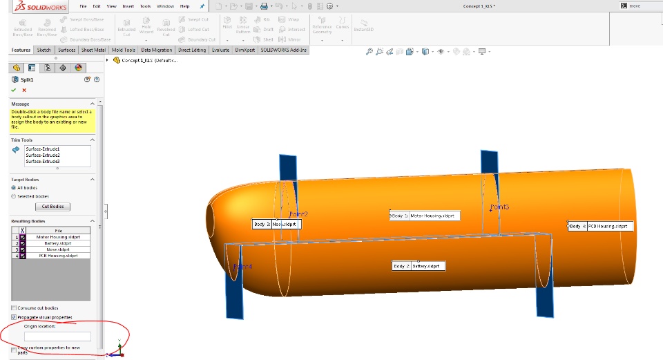Image resolution: width=663 pixels, height=360 pixels.
Task: Uncheck Propagate visual properties
Action: tap(14, 317)
